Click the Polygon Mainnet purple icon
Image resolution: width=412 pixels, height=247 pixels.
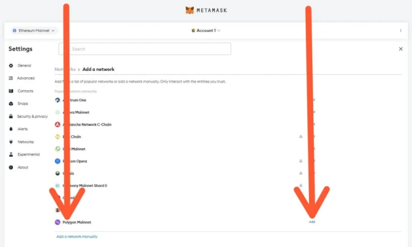coord(57,222)
